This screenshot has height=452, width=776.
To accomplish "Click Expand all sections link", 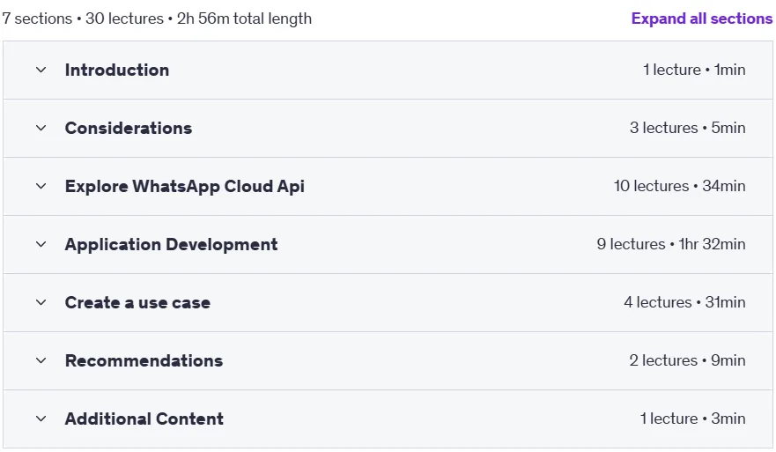I will (x=701, y=19).
